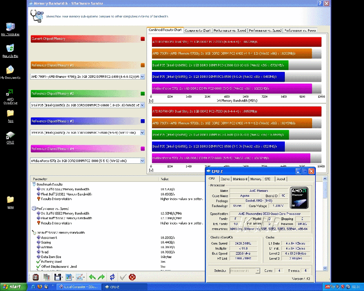The width and height of the screenshot is (364, 291).
Task: Save results with the floppy disk icon
Action: click(57, 277)
